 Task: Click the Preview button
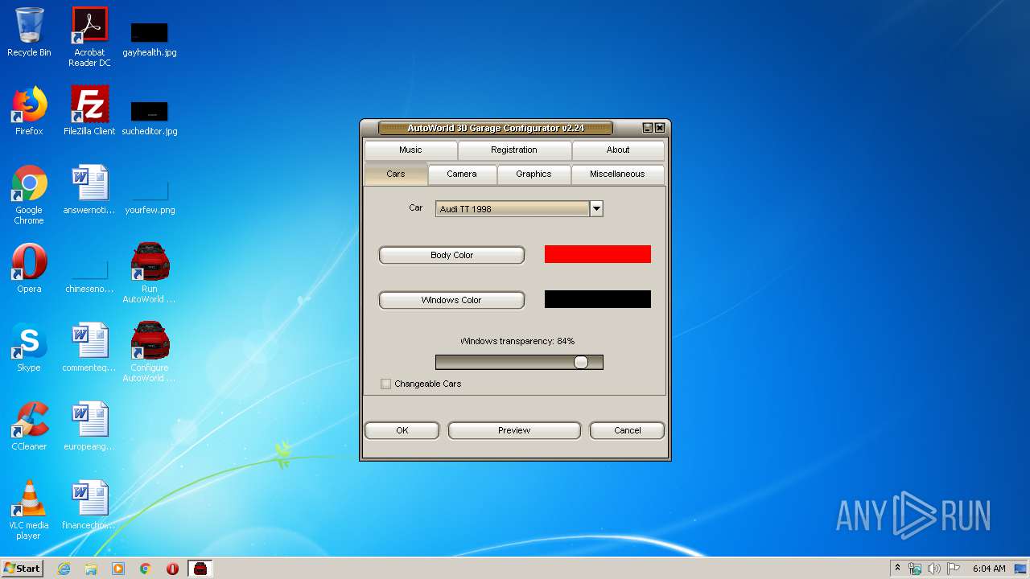514,430
